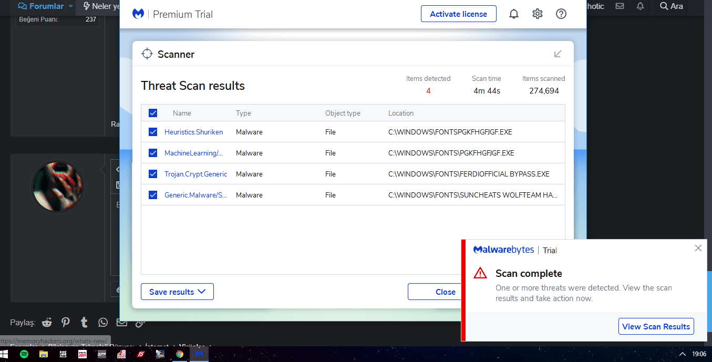The height and width of the screenshot is (362, 712).
Task: Share the forum post by email
Action: click(x=122, y=322)
